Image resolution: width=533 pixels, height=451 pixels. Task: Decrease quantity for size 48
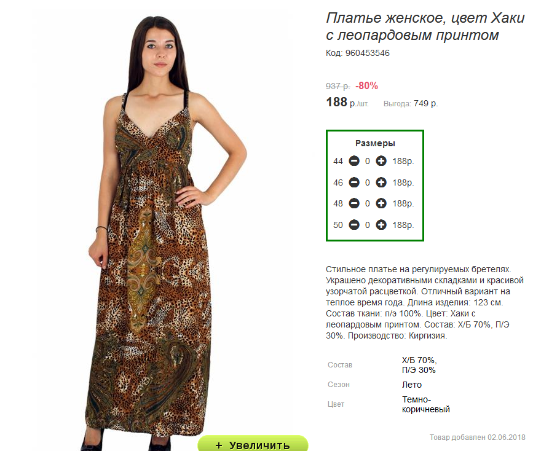click(x=354, y=203)
